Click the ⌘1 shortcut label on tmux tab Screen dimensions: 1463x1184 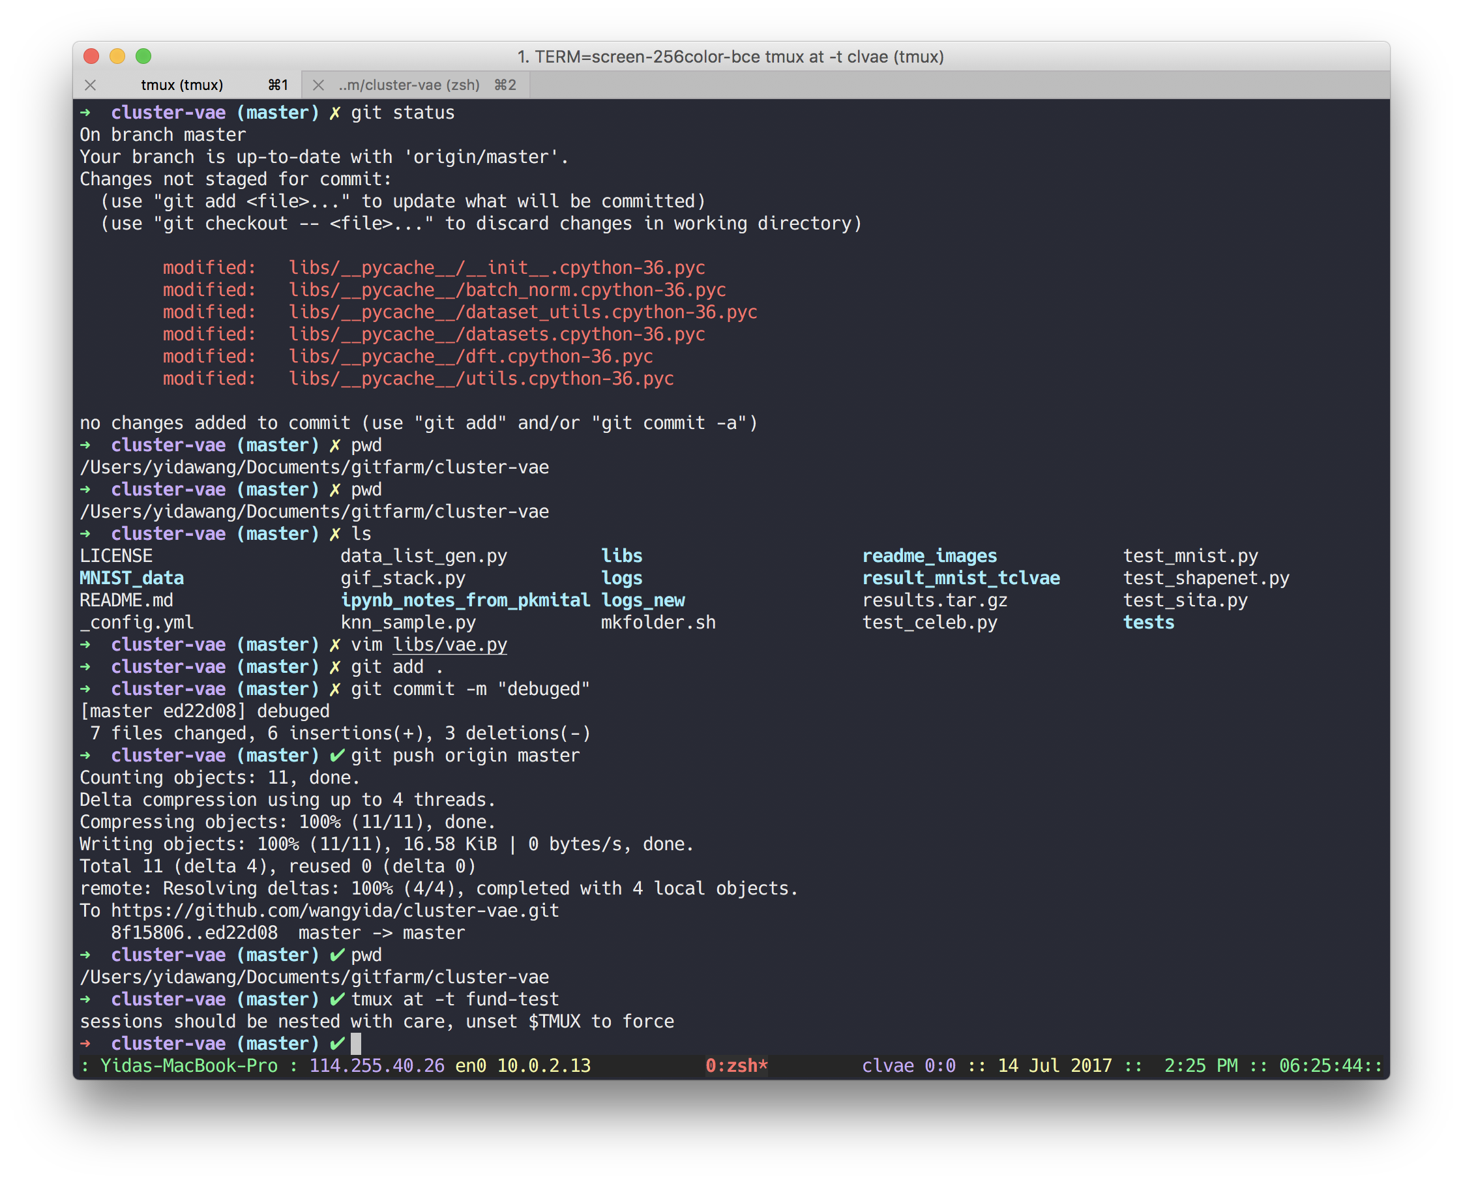click(x=278, y=85)
